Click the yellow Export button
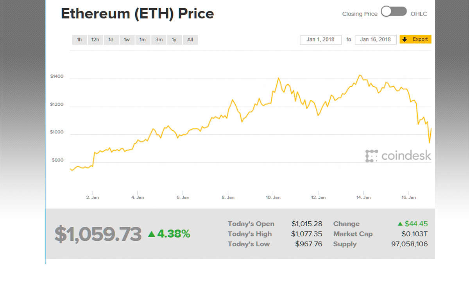 tap(415, 39)
